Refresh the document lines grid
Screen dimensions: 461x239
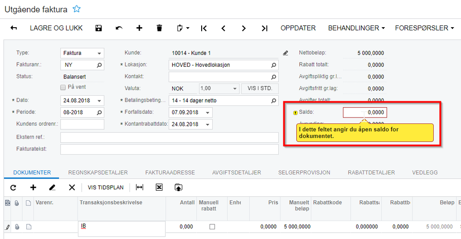[13, 187]
